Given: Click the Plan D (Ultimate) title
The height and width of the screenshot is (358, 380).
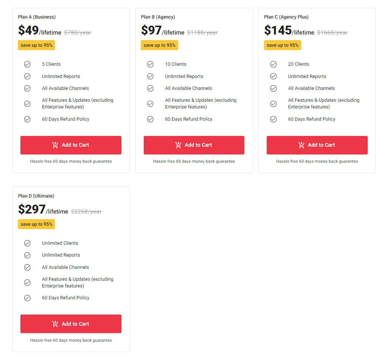Looking at the screenshot, I should point(36,196).
